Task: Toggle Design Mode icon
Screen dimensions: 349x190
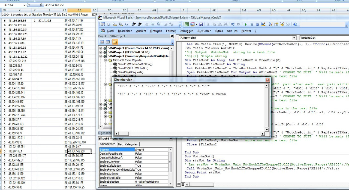Action: point(263,24)
